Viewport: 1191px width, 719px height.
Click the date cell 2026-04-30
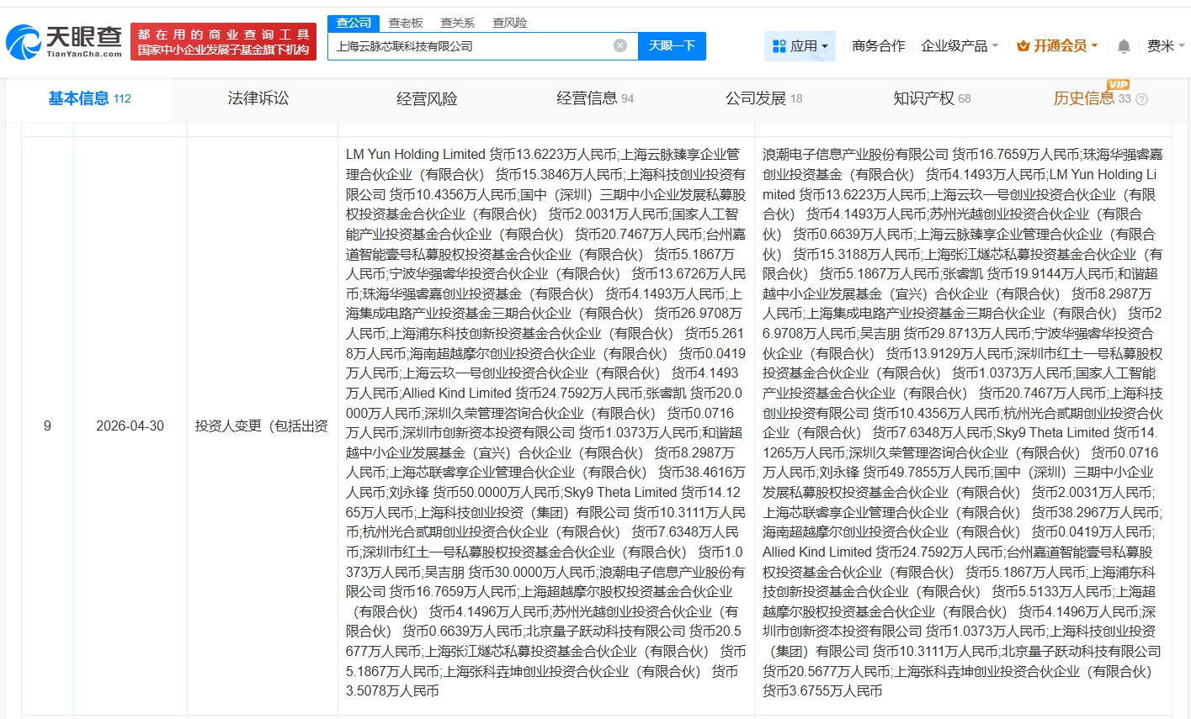[130, 426]
